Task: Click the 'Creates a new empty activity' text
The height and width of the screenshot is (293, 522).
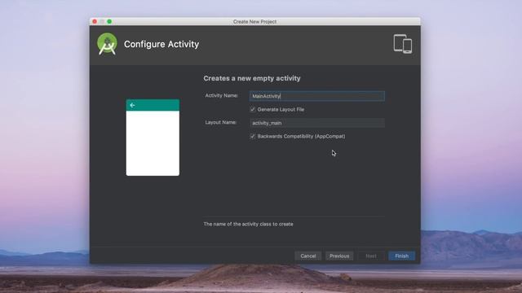Action: coord(252,78)
